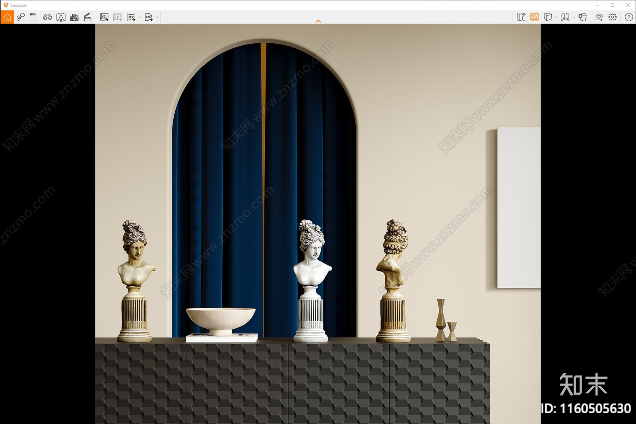Click the orange Home button
636x424 pixels.
[x=7, y=17]
